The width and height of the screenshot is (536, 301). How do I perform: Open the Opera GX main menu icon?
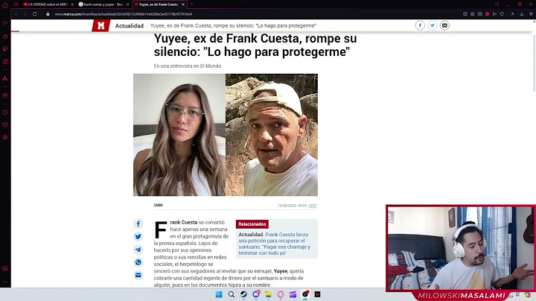pyautogui.click(x=5, y=4)
